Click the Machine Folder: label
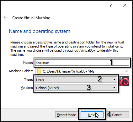The width and height of the screenshot is (133, 122). point(21,71)
